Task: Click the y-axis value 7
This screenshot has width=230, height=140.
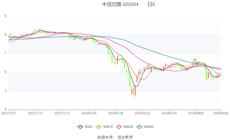Action: (x=6, y=53)
